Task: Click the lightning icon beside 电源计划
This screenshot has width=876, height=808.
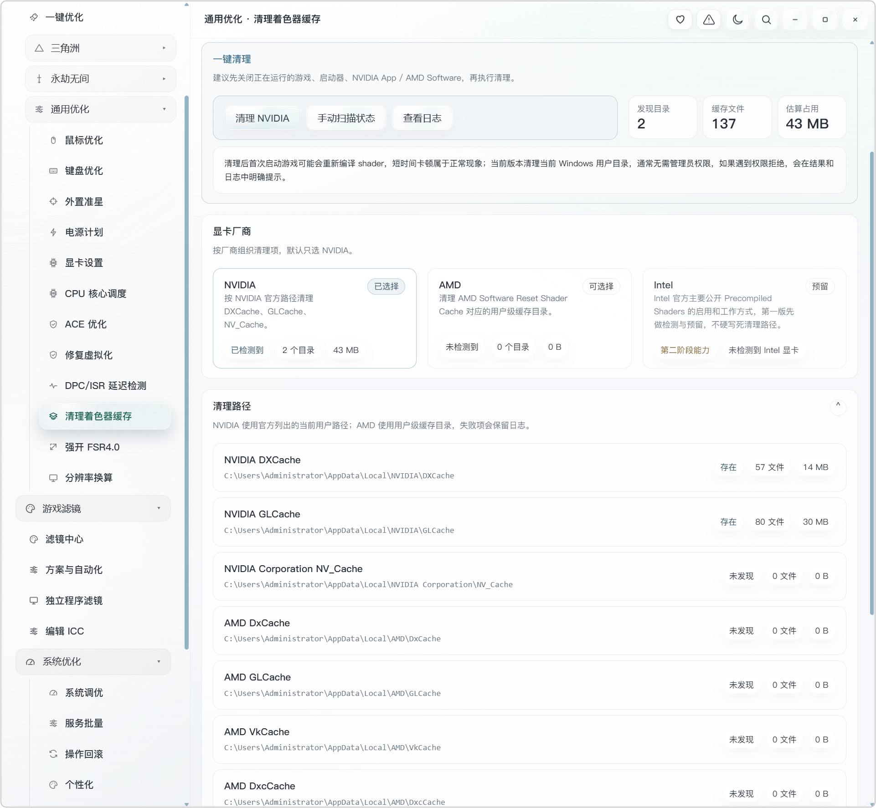Action: pos(53,232)
